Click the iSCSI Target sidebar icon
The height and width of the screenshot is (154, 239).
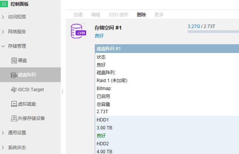point(14,90)
